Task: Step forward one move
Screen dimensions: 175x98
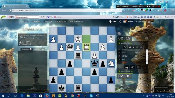Action: pos(137,47)
